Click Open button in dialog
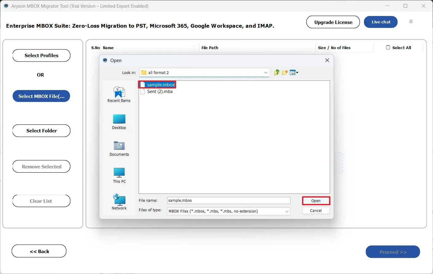 [x=316, y=201]
